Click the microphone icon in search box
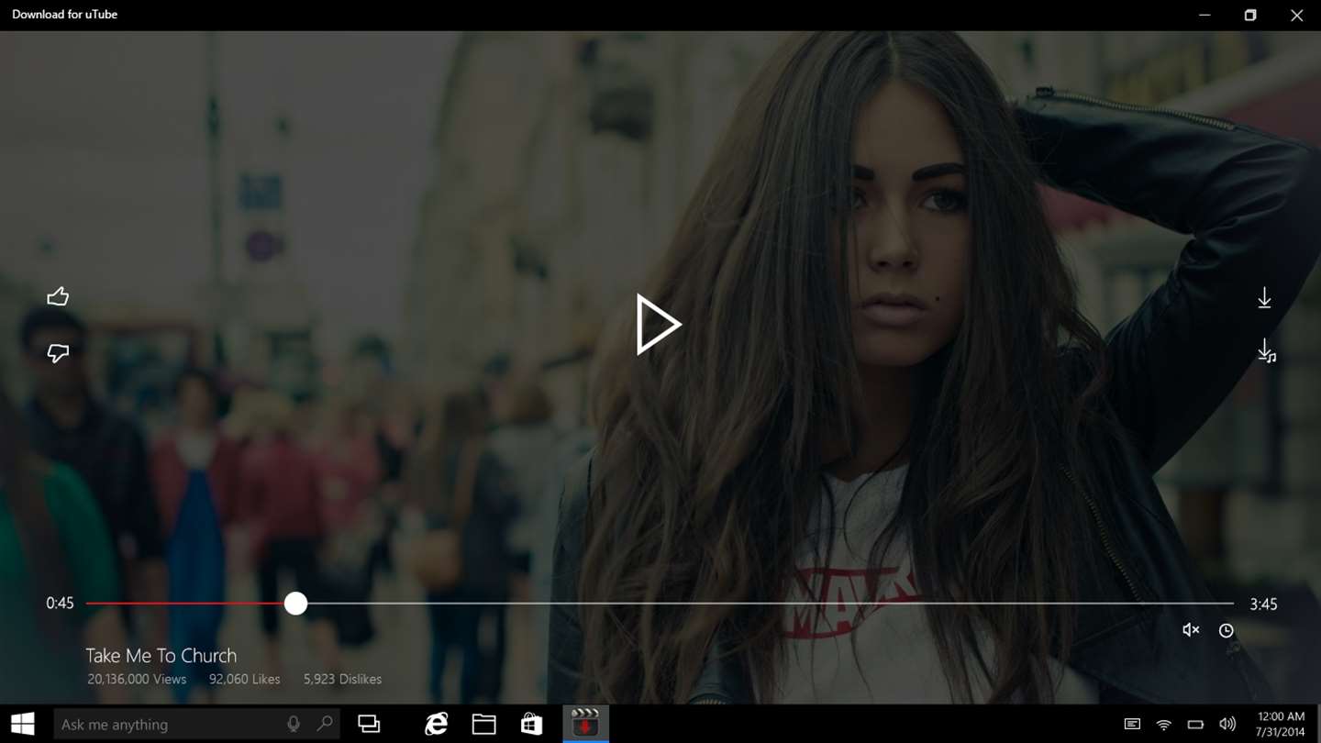Image resolution: width=1321 pixels, height=743 pixels. (294, 725)
